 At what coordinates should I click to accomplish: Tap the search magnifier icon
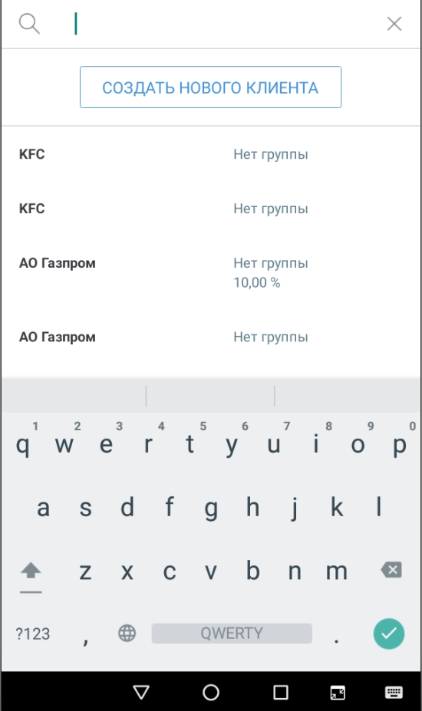[x=29, y=24]
